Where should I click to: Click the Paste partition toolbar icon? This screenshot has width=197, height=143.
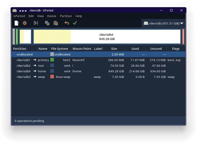56,23
